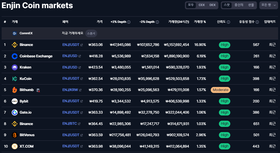This screenshot has width=280, height=153.
Task: Open the Bithumb ENJ/KRW pair link
Action: tap(70, 90)
